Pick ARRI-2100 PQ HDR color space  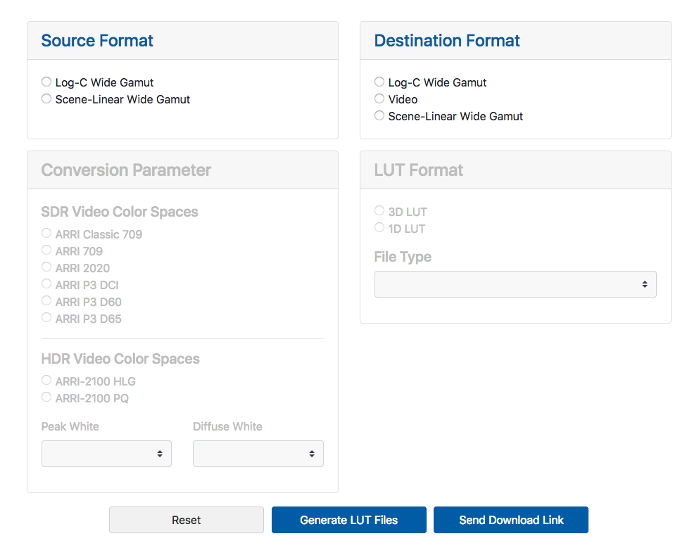46,397
